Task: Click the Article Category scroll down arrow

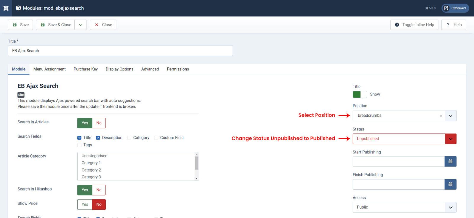Action: 197,178
